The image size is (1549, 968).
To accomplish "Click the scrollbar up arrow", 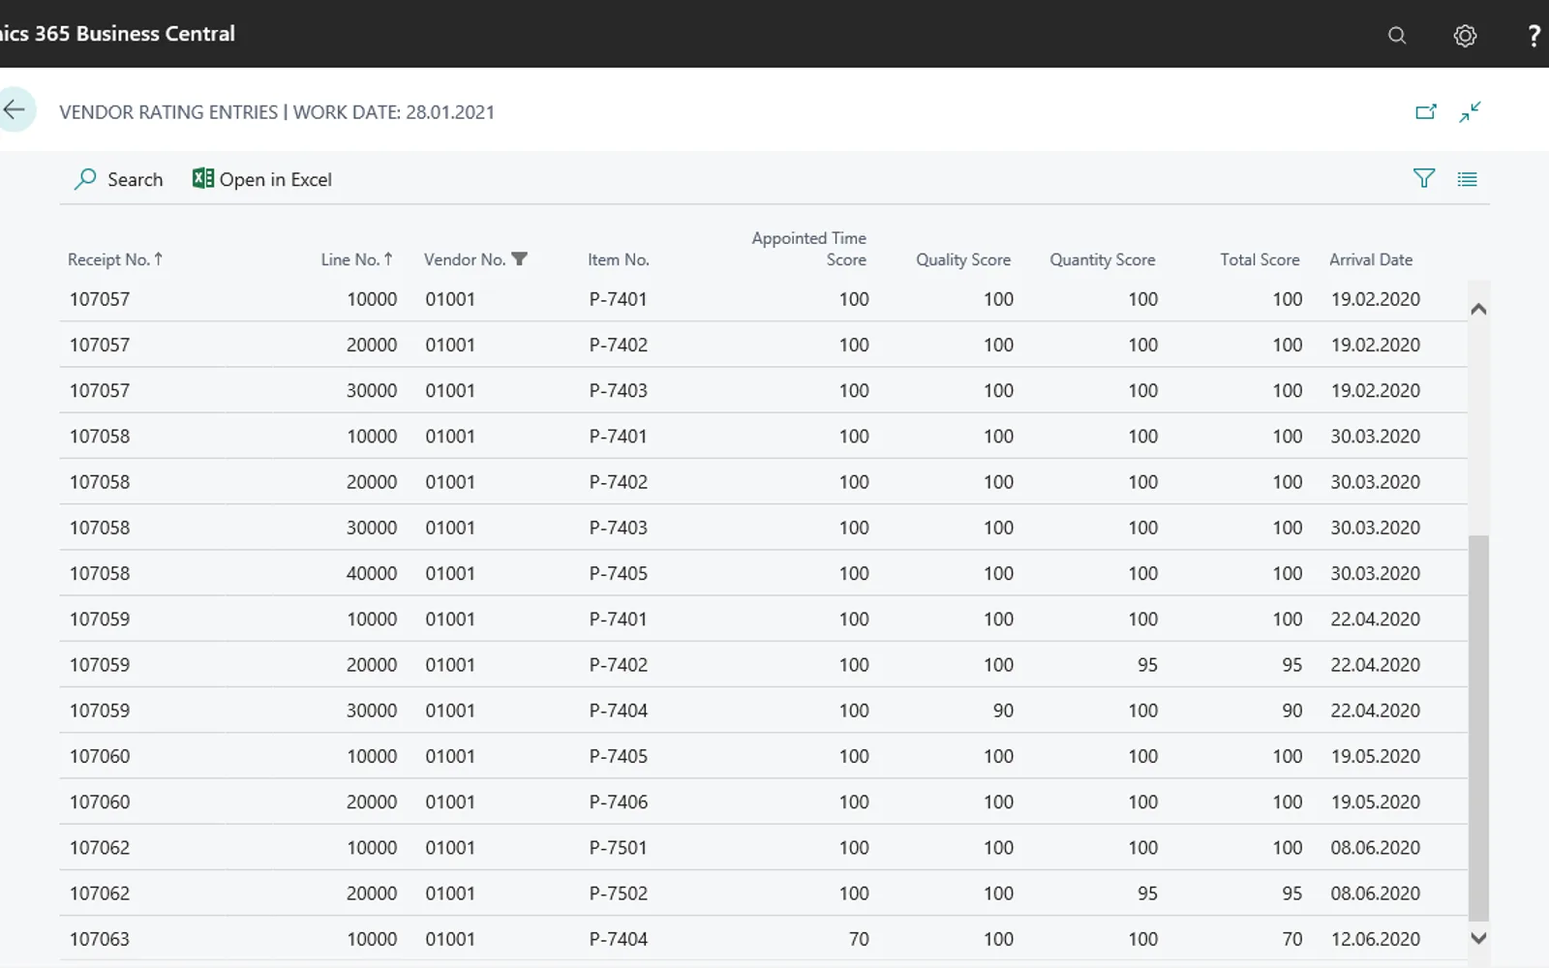I will (1478, 310).
